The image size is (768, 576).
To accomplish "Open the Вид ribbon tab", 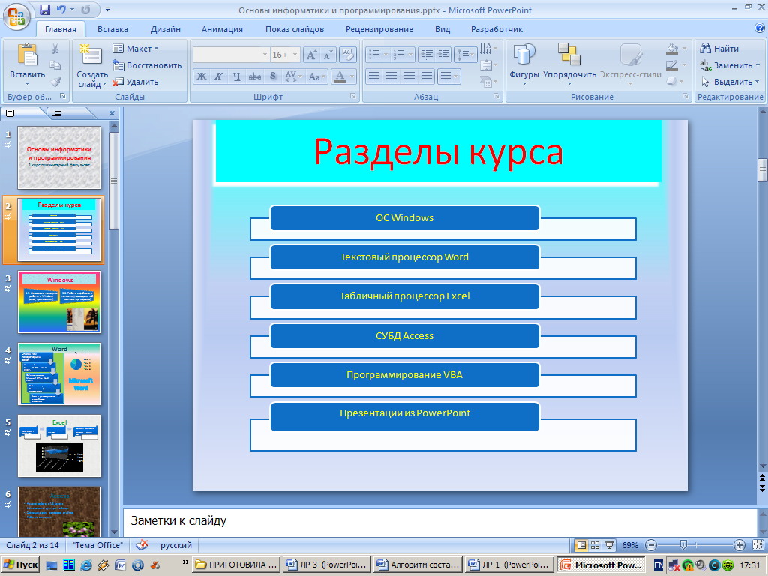I will pyautogui.click(x=442, y=29).
